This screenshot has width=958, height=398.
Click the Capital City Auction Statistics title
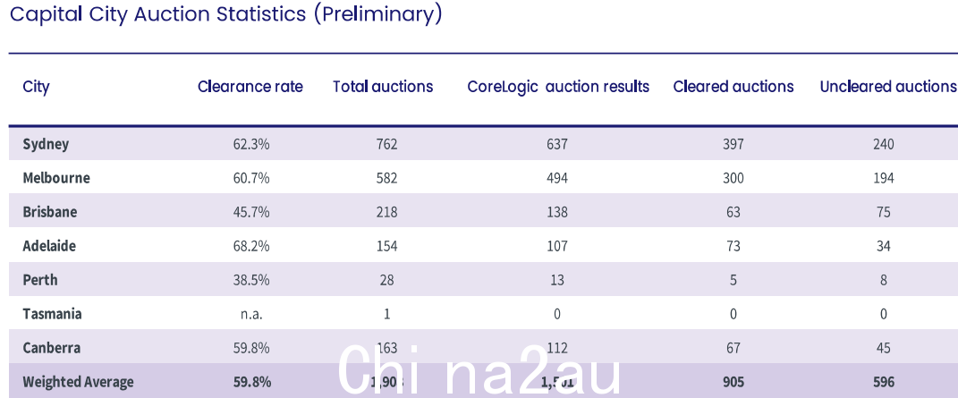click(226, 13)
